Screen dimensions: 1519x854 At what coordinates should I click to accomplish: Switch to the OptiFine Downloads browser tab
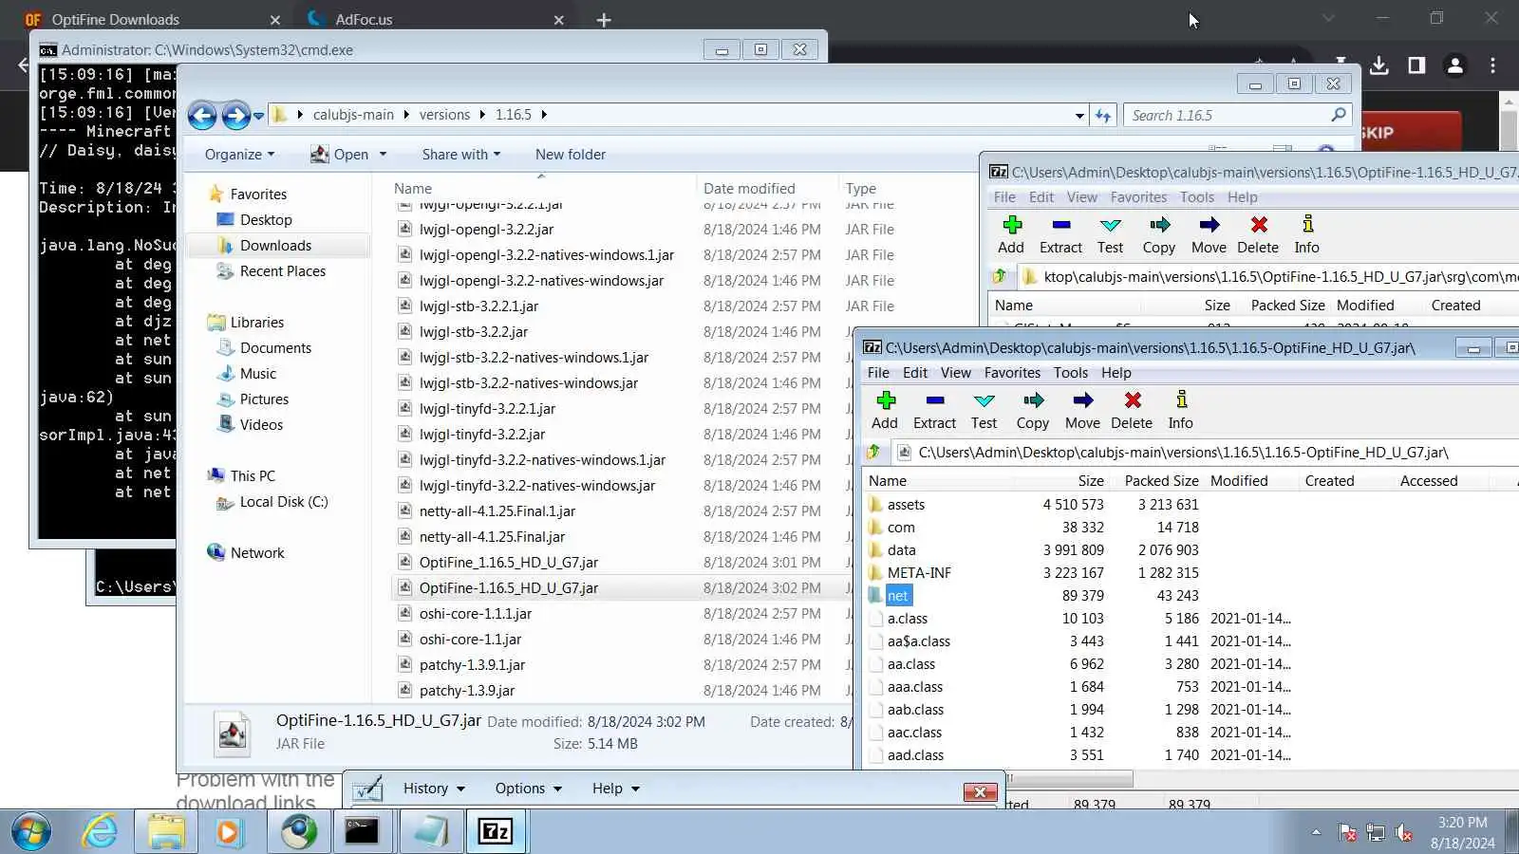pyautogui.click(x=152, y=19)
